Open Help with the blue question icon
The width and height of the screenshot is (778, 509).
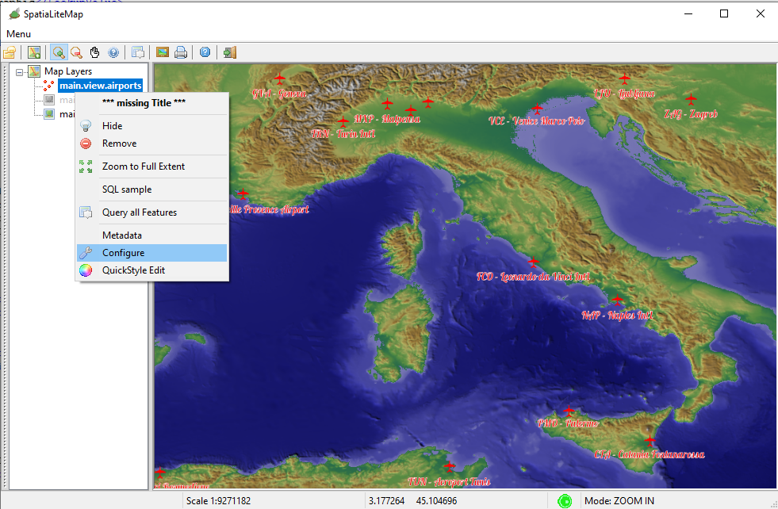point(205,52)
